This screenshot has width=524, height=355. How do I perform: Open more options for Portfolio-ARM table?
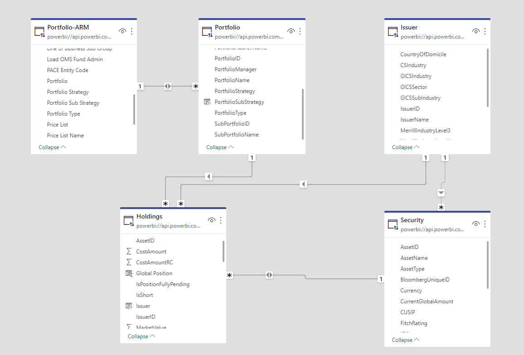pos(131,31)
